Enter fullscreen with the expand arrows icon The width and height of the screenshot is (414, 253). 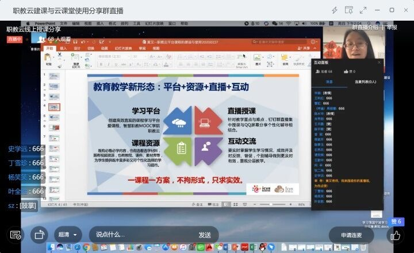(x=363, y=10)
